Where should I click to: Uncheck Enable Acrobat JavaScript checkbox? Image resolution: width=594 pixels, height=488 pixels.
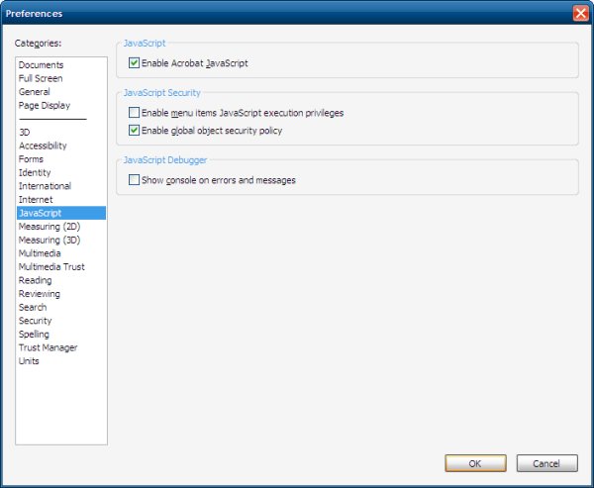point(134,63)
